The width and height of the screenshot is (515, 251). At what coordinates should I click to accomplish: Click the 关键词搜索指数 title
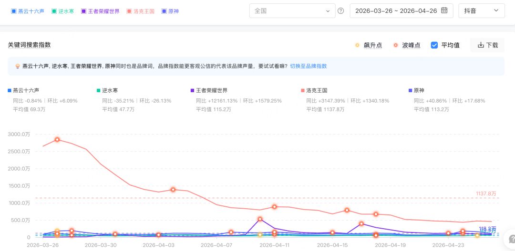pyautogui.click(x=29, y=45)
